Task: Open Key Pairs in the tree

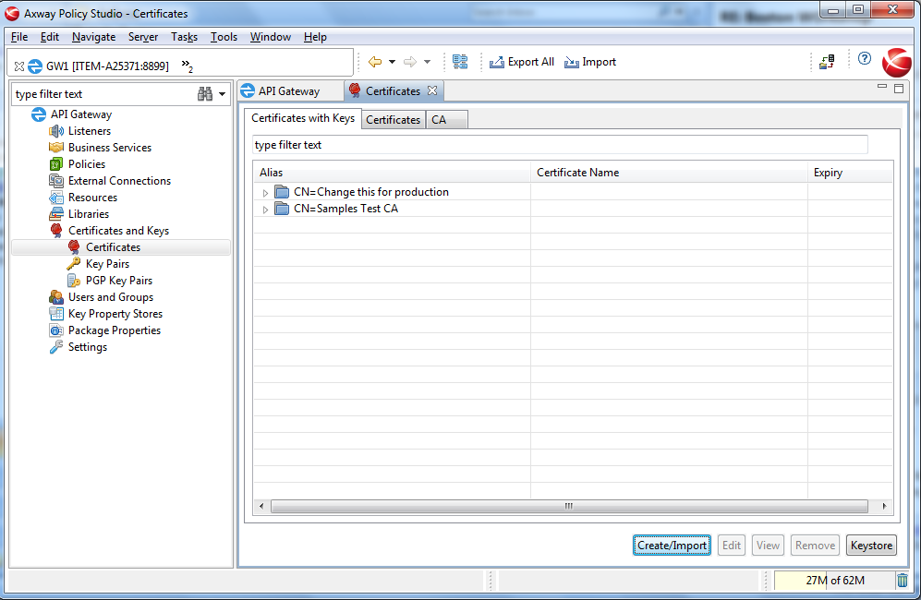Action: (107, 264)
